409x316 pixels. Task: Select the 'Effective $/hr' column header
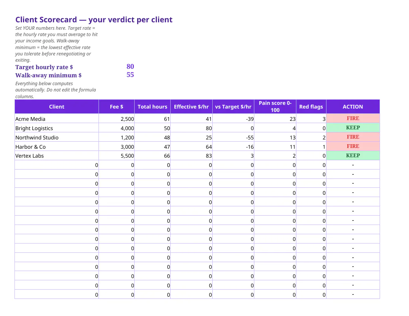191,107
